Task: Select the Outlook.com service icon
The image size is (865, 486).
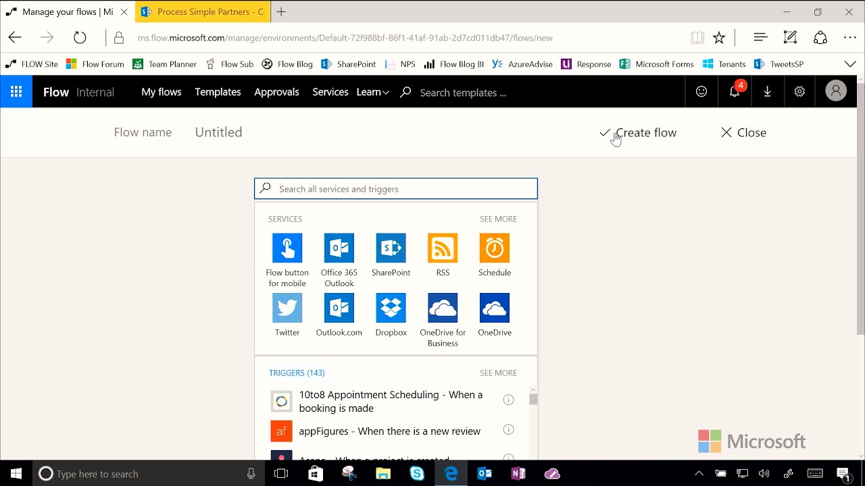Action: [x=339, y=308]
